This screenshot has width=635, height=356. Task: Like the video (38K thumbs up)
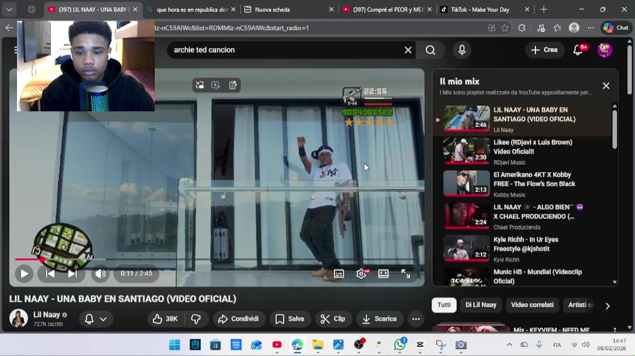(166, 319)
